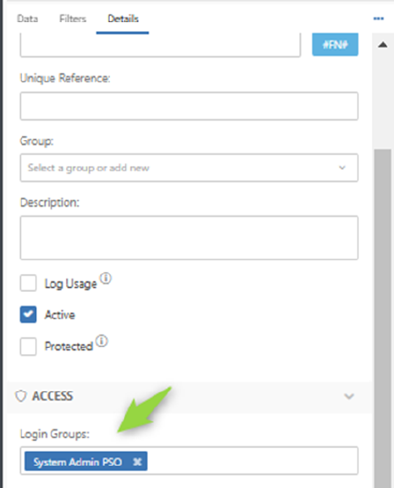Insert the #FN# placeholder
The width and height of the screenshot is (394, 488).
pyautogui.click(x=335, y=44)
